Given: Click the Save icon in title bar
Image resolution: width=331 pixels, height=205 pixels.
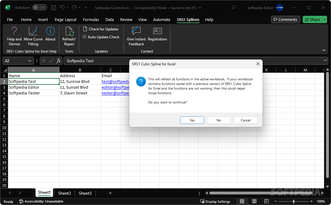Looking at the screenshot, I should coord(54,8).
